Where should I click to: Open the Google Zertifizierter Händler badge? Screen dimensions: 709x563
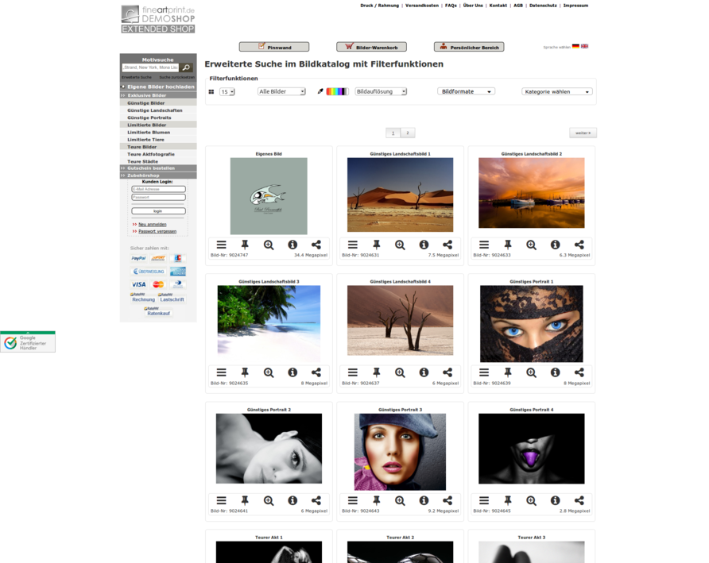pos(28,341)
